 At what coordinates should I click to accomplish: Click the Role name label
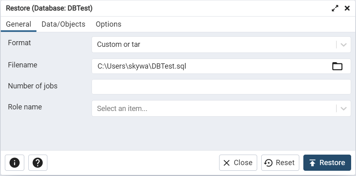click(x=25, y=107)
